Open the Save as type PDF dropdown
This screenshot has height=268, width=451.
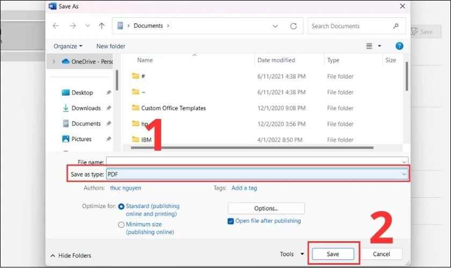click(x=257, y=174)
